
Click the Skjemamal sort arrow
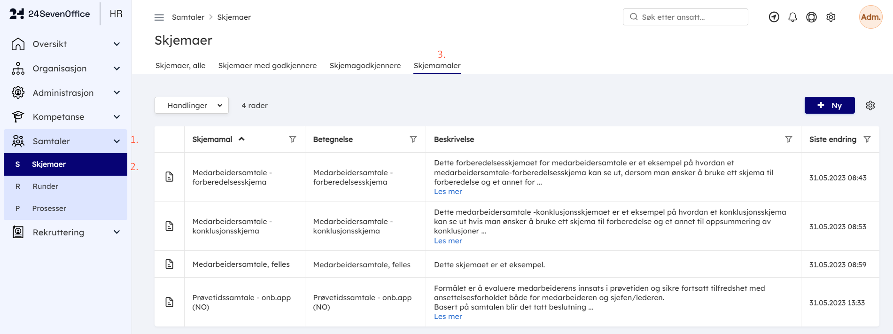241,139
